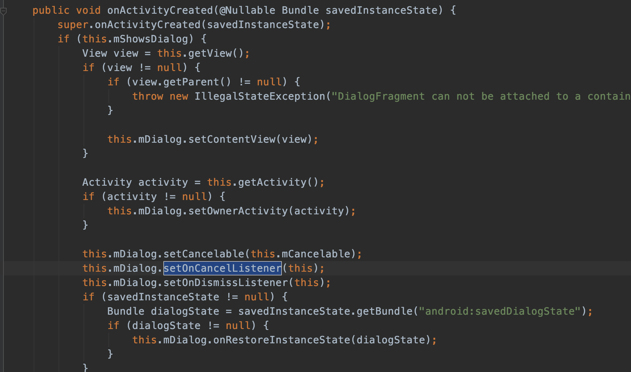Click the getBundle method call
The height and width of the screenshot is (372, 631).
384,311
